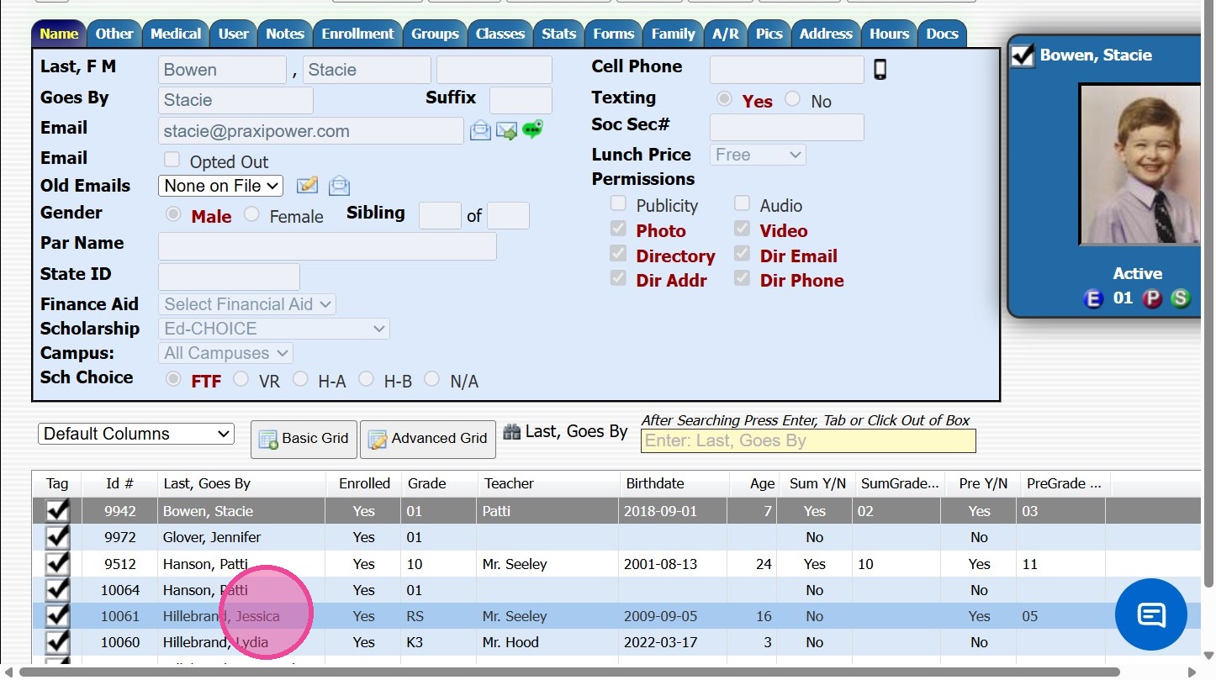Click the Id 10064 cell

click(x=119, y=590)
